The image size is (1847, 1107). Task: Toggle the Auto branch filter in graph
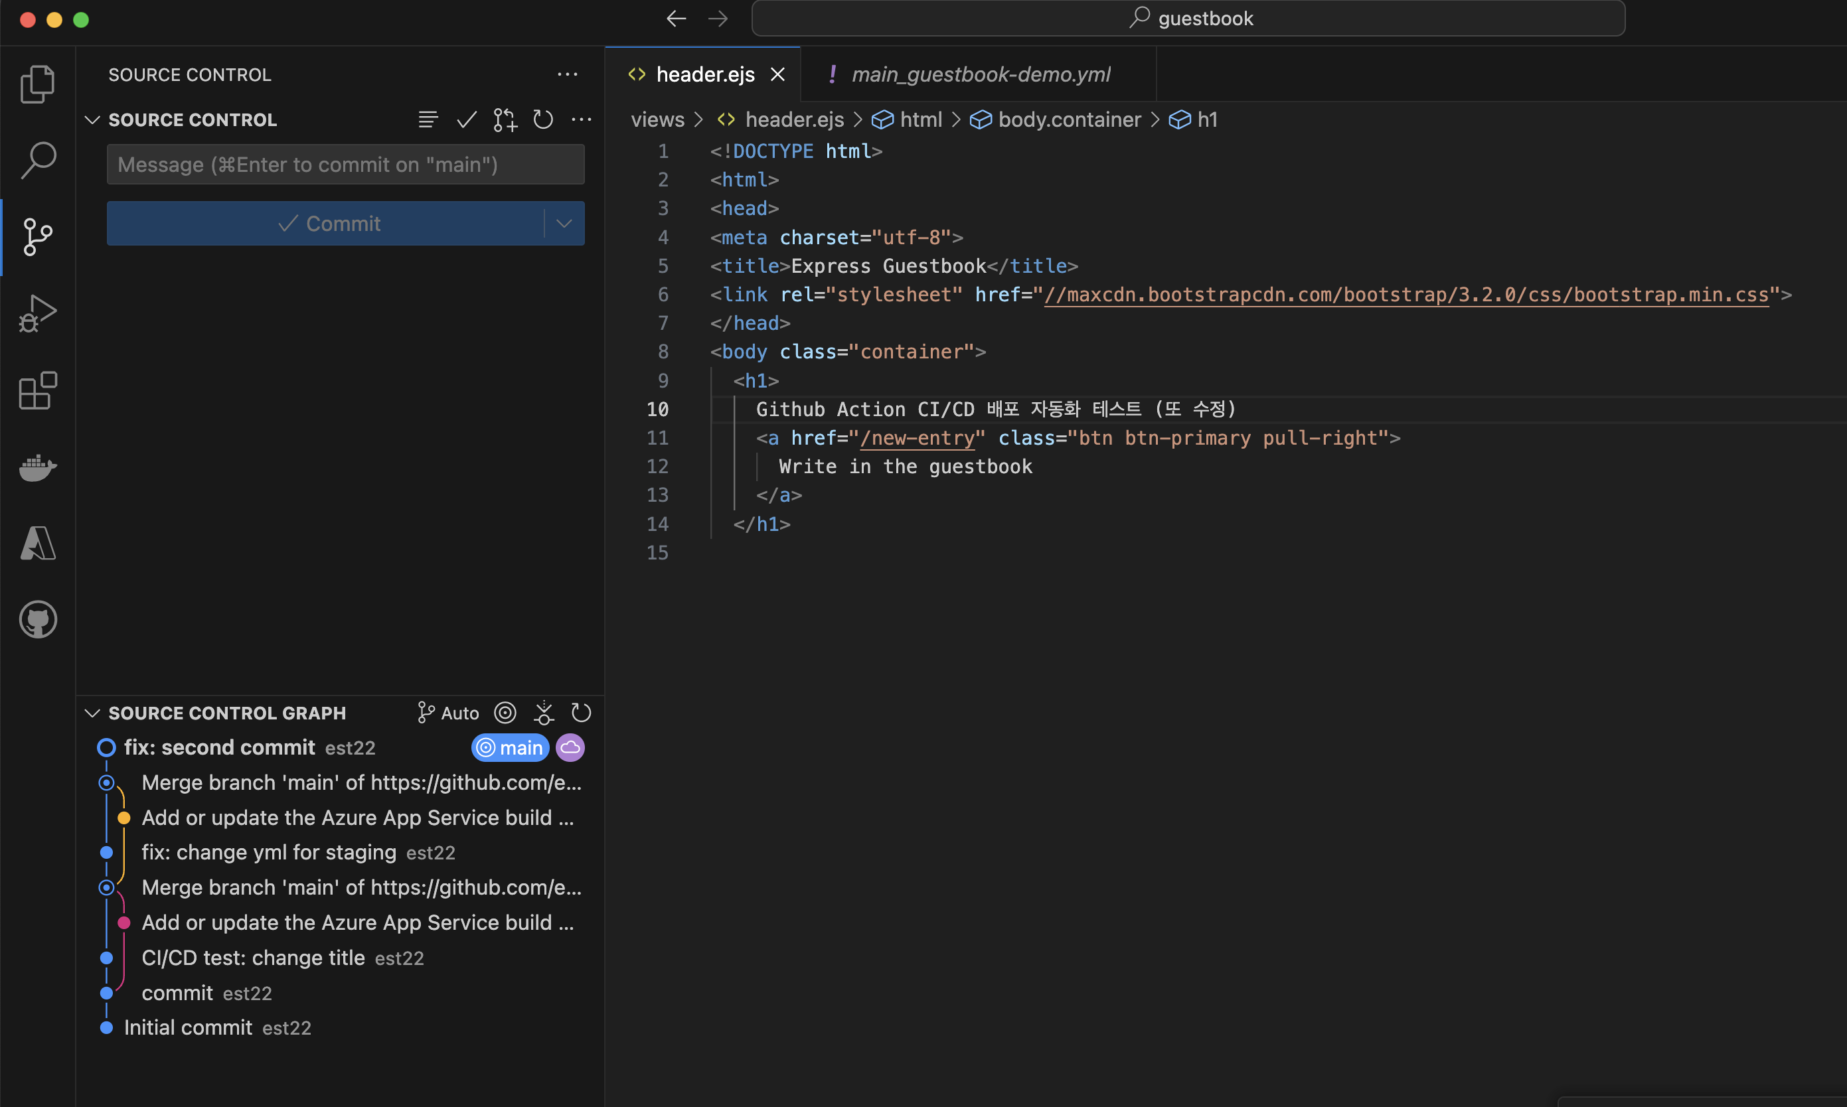tap(449, 713)
